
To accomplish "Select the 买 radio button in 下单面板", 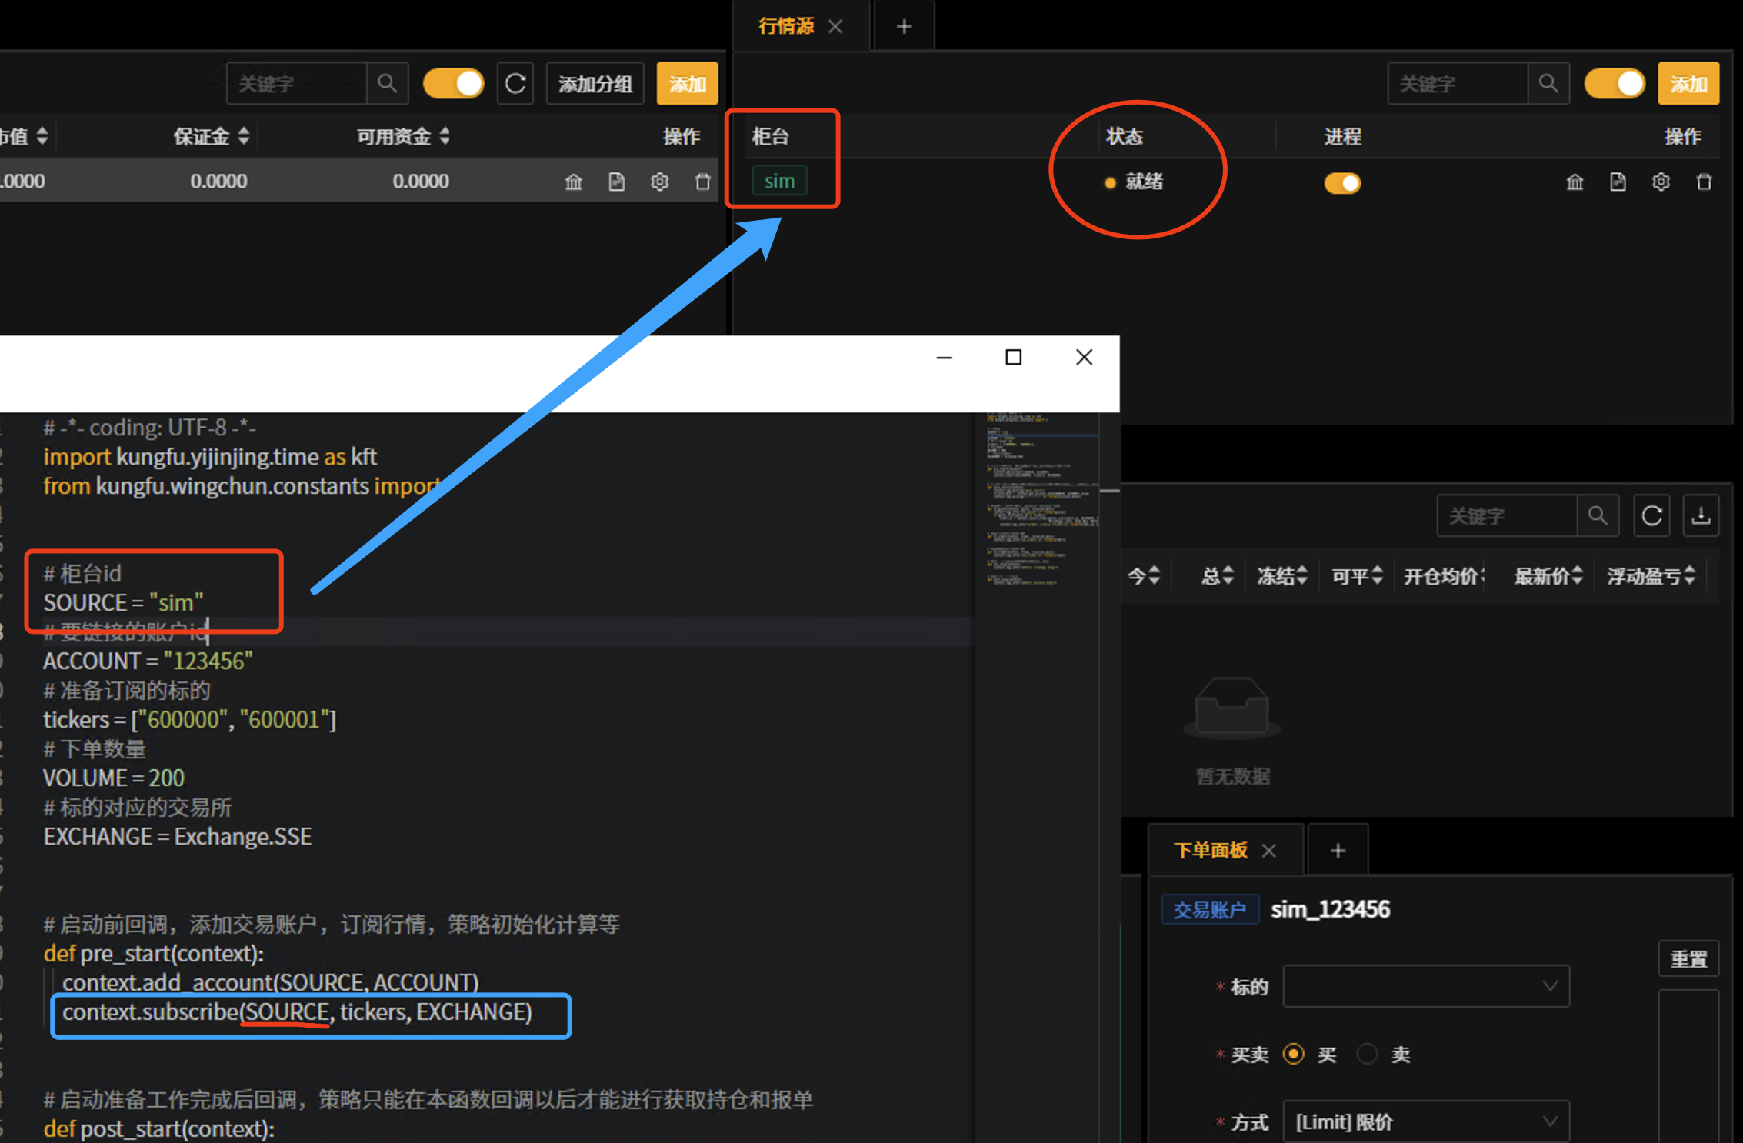I will (x=1294, y=1055).
